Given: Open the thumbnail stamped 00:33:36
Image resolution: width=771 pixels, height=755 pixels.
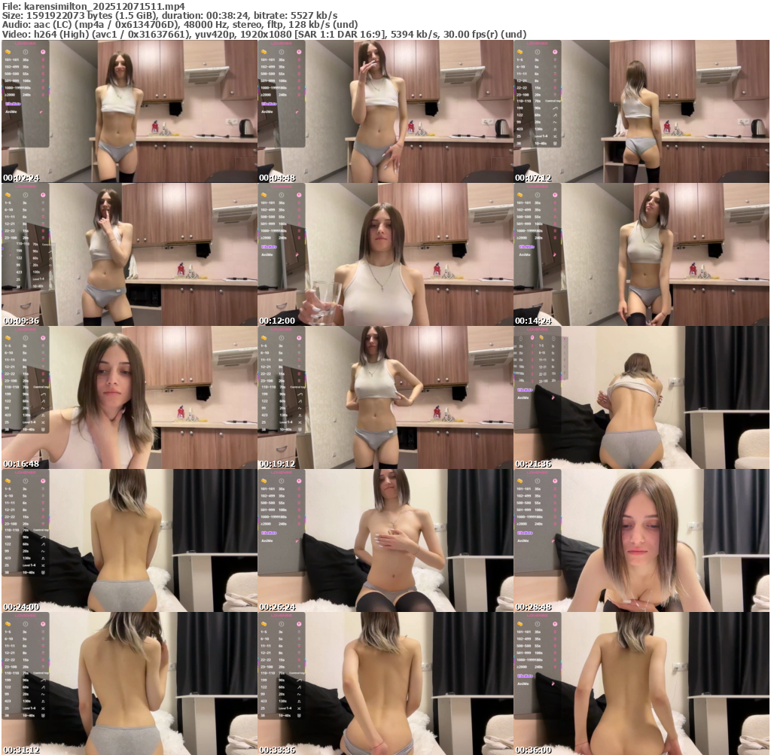Looking at the screenshot, I should (x=385, y=683).
